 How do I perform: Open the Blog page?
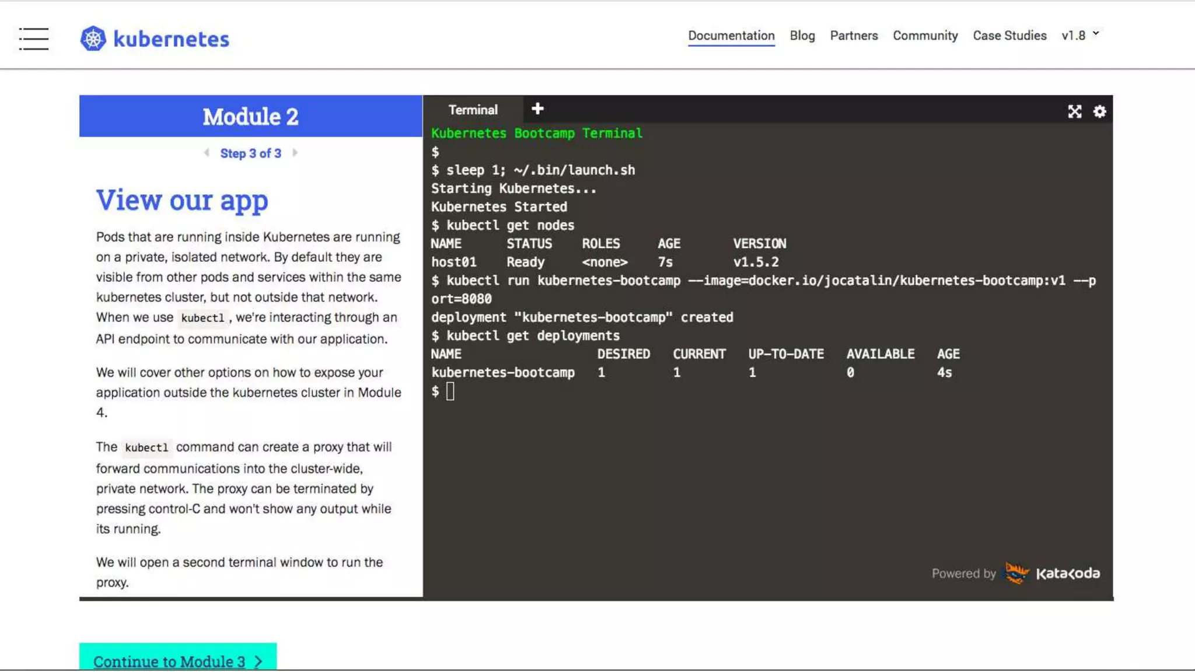[x=802, y=36]
